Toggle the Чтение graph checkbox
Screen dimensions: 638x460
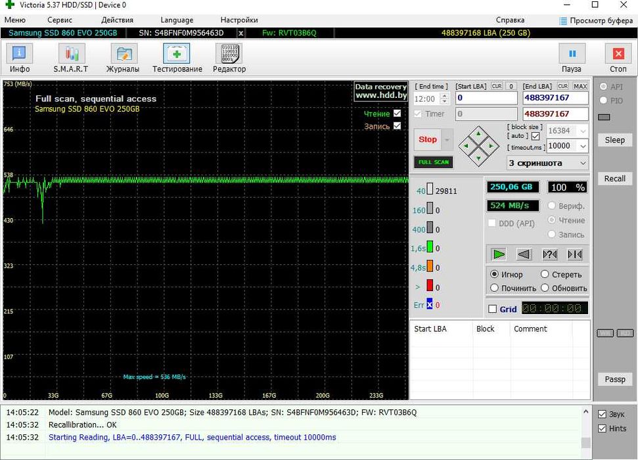coord(397,114)
